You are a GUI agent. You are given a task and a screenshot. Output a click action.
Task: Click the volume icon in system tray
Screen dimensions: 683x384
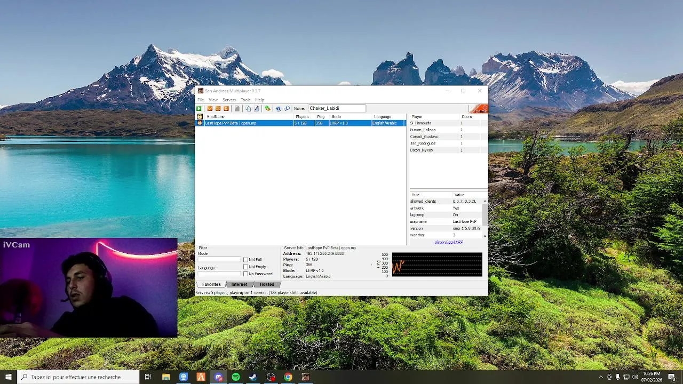pyautogui.click(x=636, y=377)
